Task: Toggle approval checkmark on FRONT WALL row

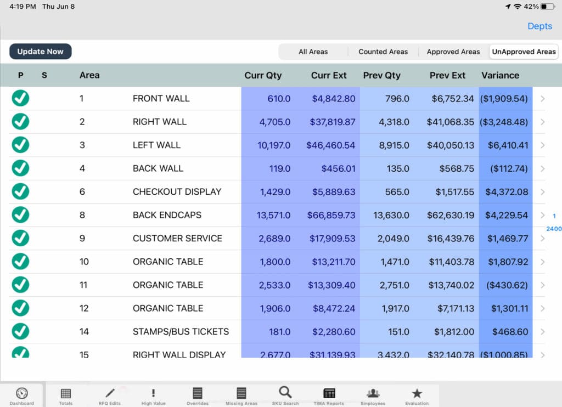Action: coord(20,98)
